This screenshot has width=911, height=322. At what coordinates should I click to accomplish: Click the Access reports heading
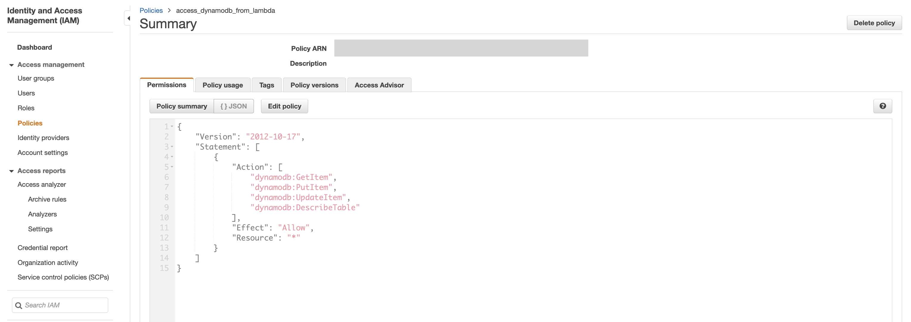(41, 171)
